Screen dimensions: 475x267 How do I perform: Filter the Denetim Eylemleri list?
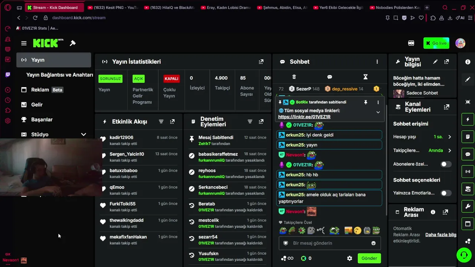pyautogui.click(x=250, y=122)
